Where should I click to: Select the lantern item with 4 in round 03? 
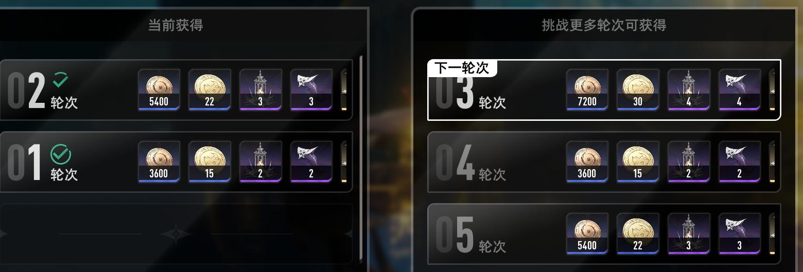pos(689,90)
